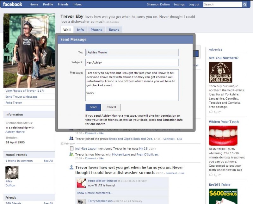The width and height of the screenshot is (253, 204).
Task: Click the birthday text '28 April 1980'
Action: point(15,142)
